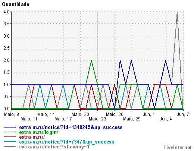
Task: Click the Jun, 7 axis label
Action: (183, 114)
